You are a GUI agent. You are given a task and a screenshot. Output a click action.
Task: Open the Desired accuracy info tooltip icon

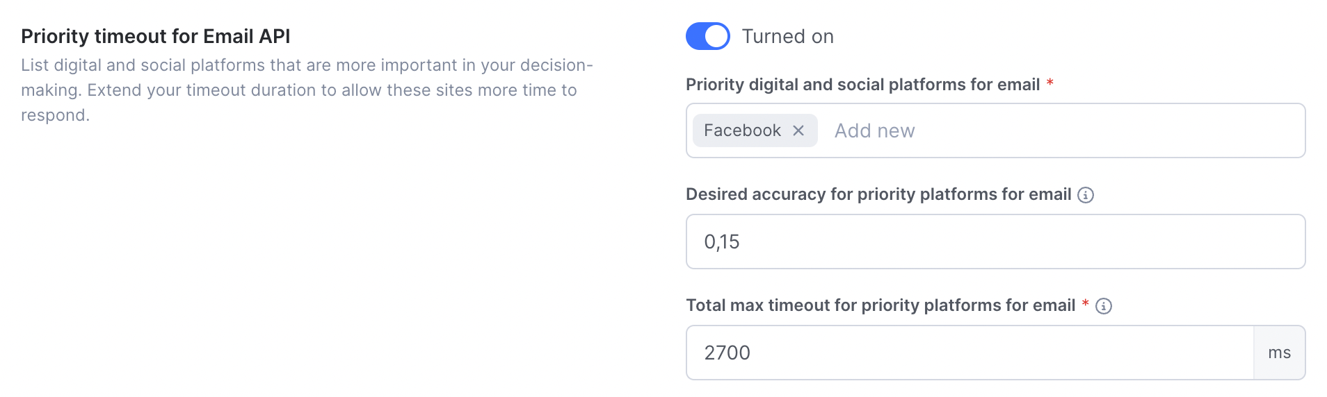click(1086, 195)
